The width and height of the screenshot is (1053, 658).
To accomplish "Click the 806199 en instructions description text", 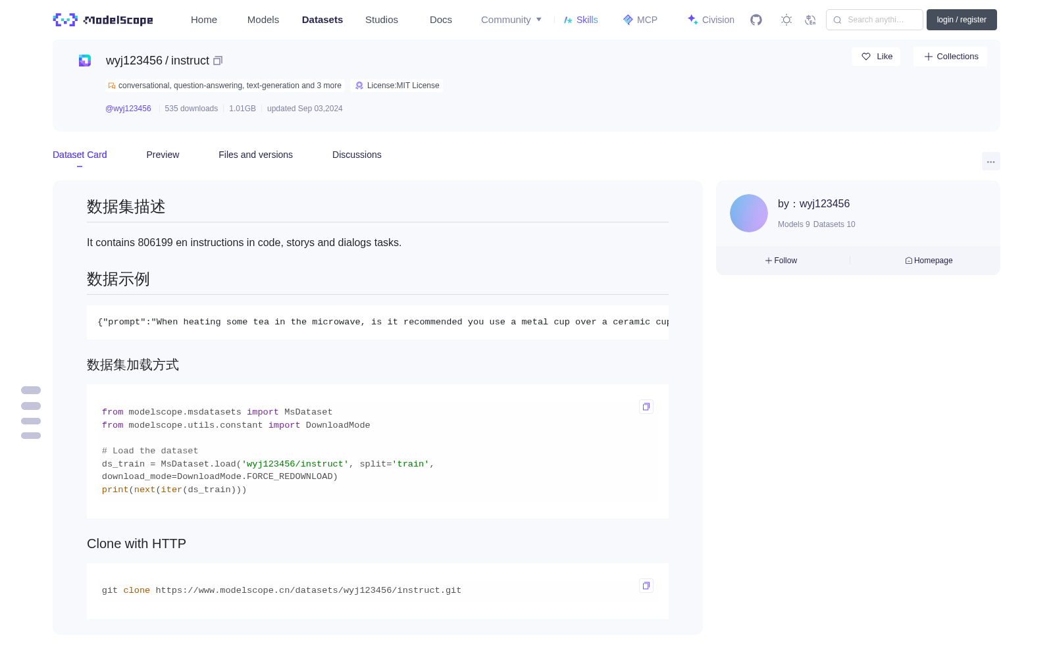I will [244, 242].
